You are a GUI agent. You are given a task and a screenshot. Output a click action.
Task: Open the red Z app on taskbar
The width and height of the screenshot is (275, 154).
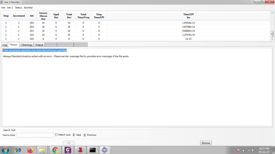[80, 150]
